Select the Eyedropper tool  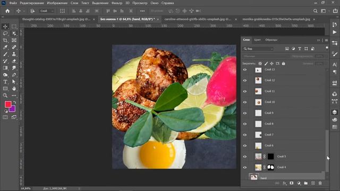click(5, 47)
